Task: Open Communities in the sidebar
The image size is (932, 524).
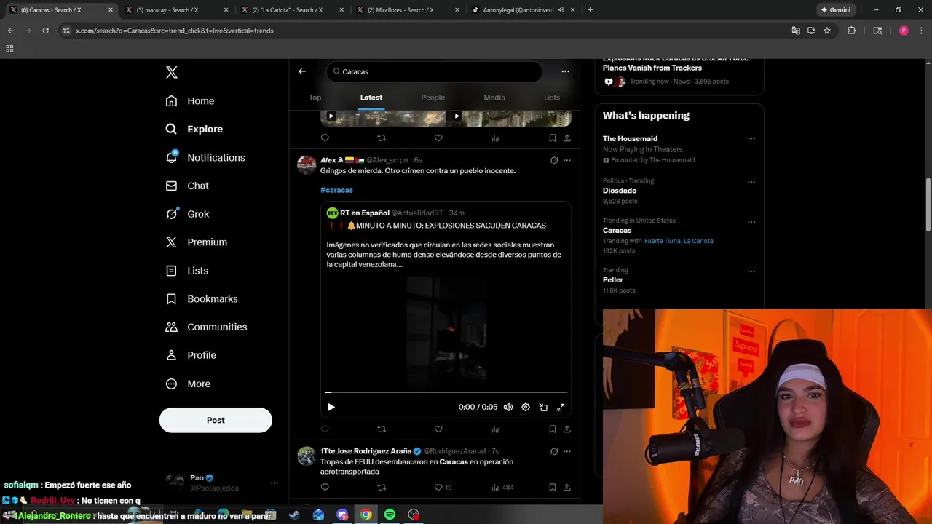Action: pyautogui.click(x=207, y=327)
